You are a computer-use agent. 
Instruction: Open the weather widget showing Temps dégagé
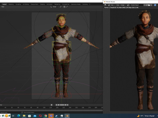[x=146, y=116]
